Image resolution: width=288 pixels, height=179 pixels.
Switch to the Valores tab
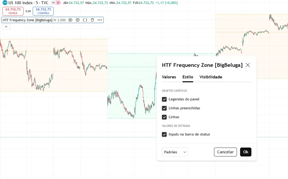[x=169, y=77]
